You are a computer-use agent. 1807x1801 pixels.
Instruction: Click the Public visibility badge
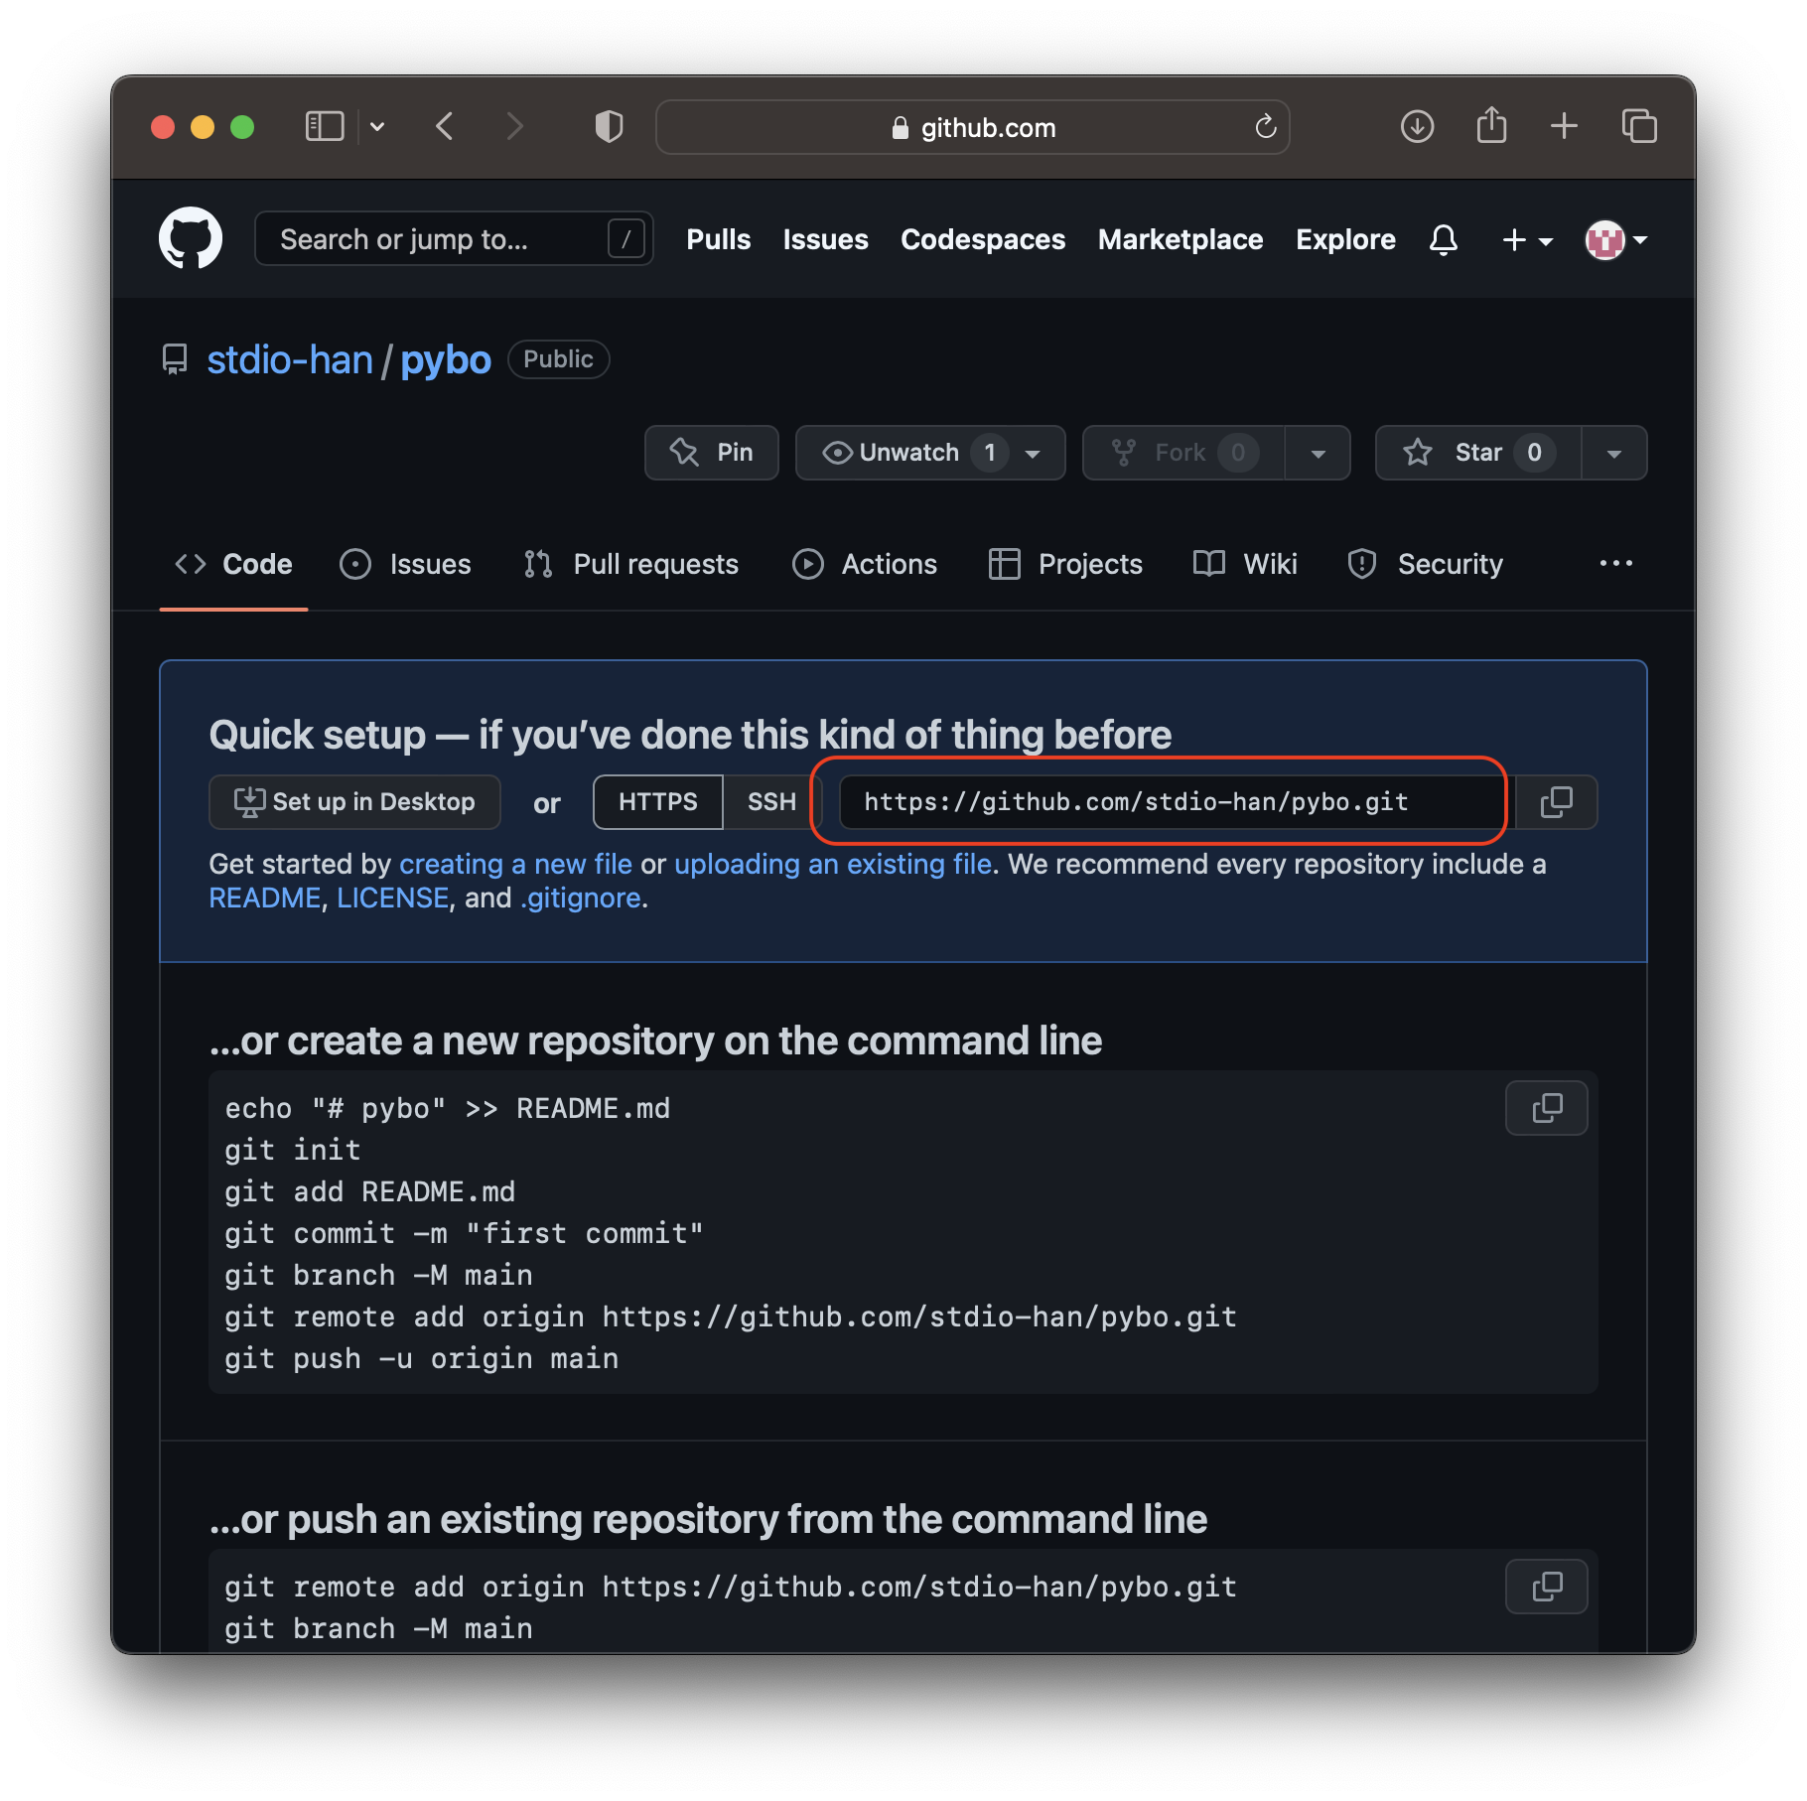point(558,359)
